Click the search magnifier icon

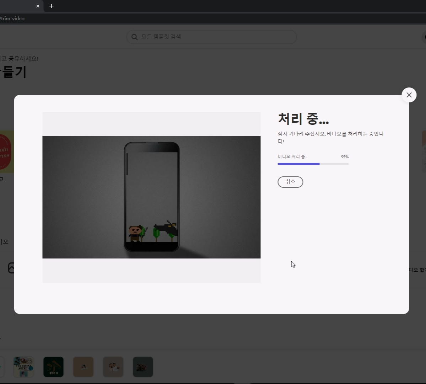(x=135, y=37)
